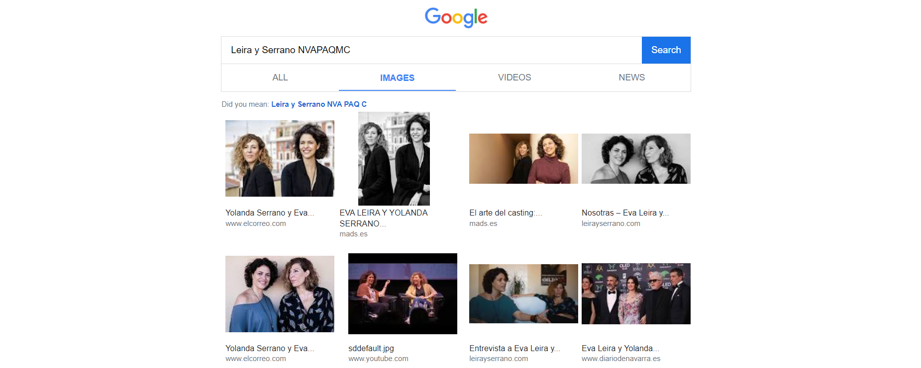Click the blue Search button
Image resolution: width=921 pixels, height=368 pixels.
tap(666, 50)
